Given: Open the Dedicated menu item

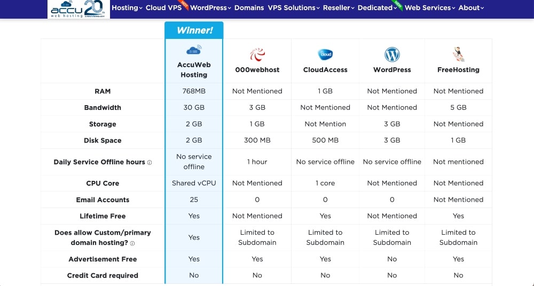Looking at the screenshot, I should click(377, 8).
